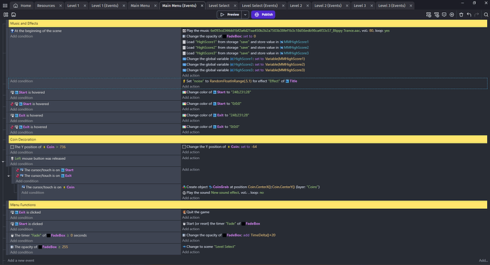
Task: Click Add a new event link
Action: [21, 260]
